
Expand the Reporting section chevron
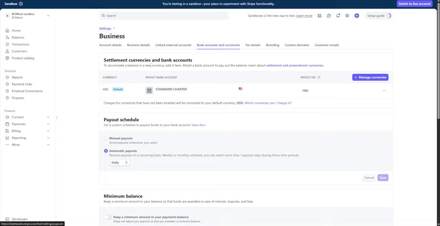(48, 138)
